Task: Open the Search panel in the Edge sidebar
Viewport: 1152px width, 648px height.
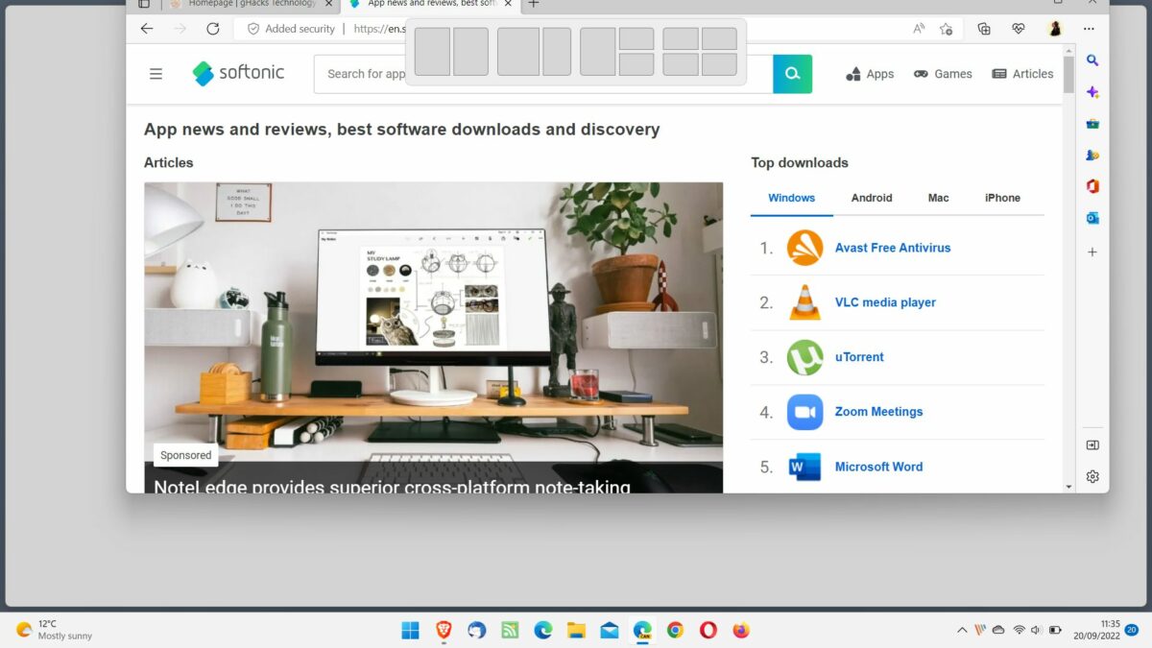Action: pos(1092,60)
